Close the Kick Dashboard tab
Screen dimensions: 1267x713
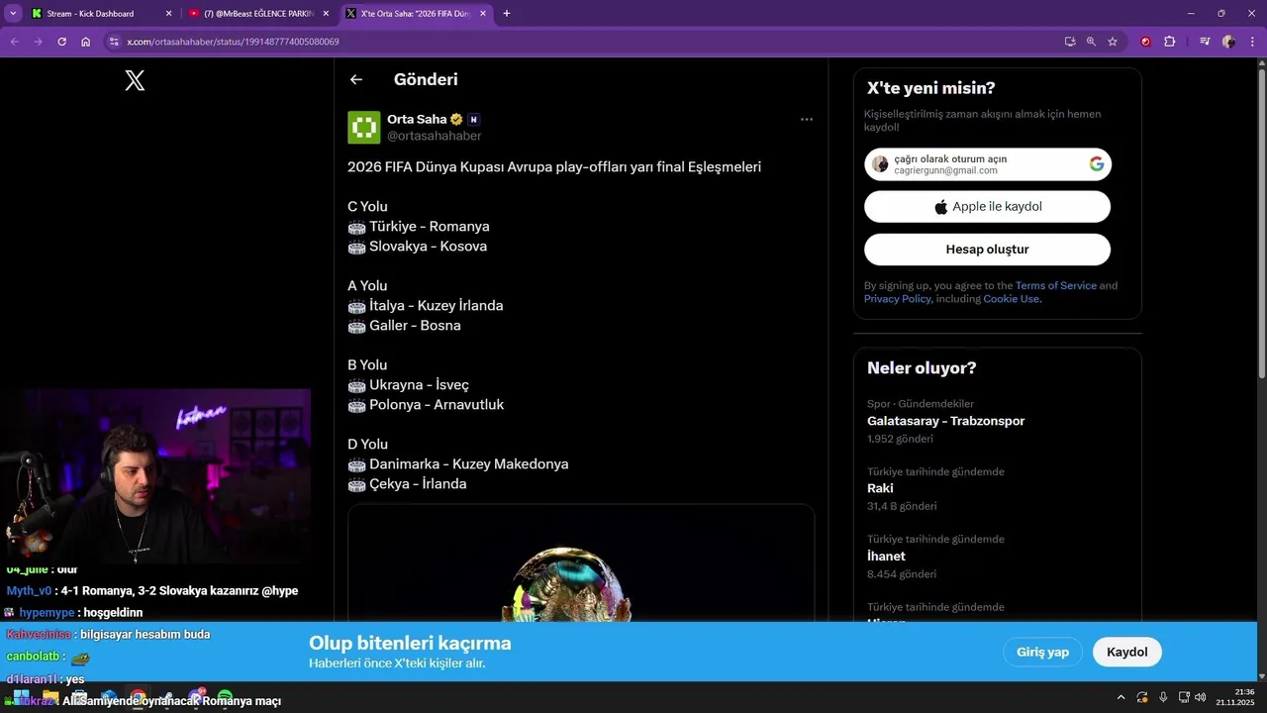(x=168, y=14)
